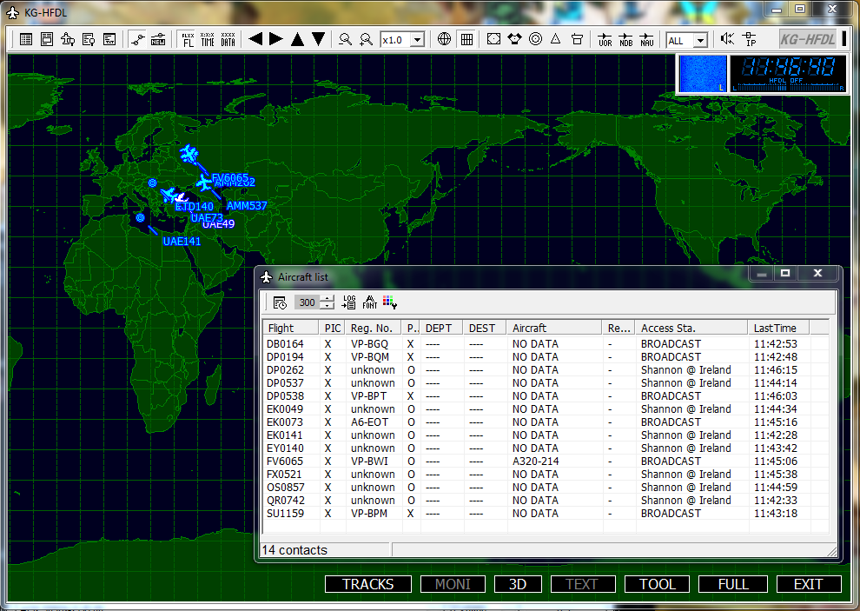This screenshot has height=611, width=860.
Task: Sort by the Reg. No. column header
Action: tap(374, 328)
